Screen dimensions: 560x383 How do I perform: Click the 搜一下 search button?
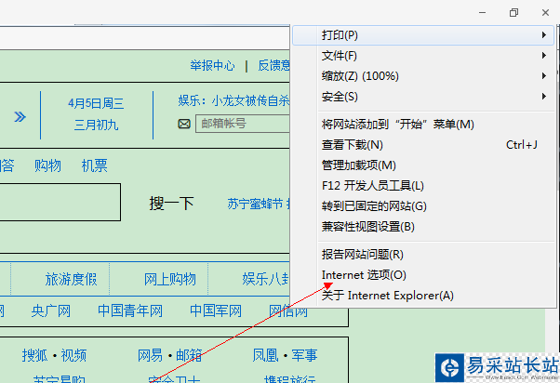(x=171, y=204)
